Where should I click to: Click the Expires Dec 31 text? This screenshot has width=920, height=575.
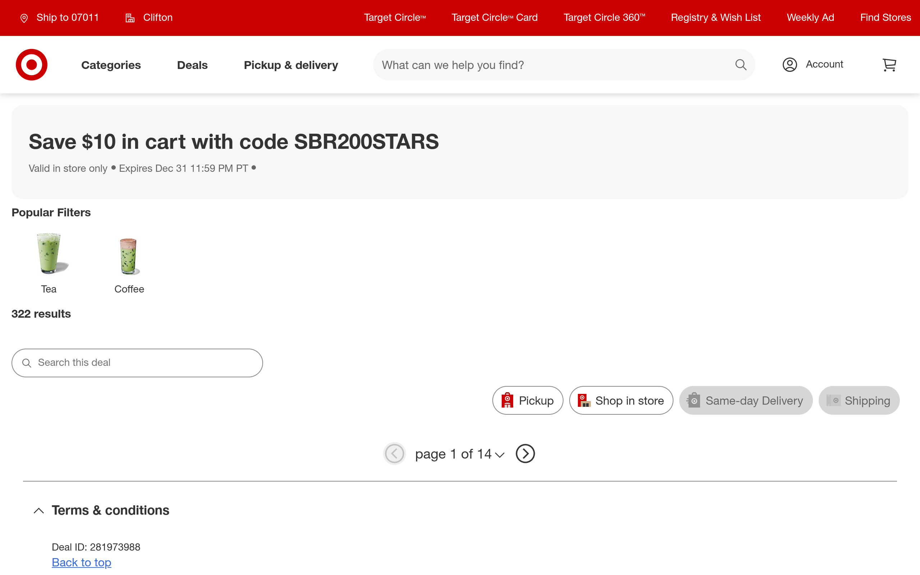click(184, 169)
